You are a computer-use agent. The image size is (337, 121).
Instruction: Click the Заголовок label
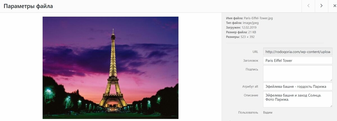coord(251,60)
